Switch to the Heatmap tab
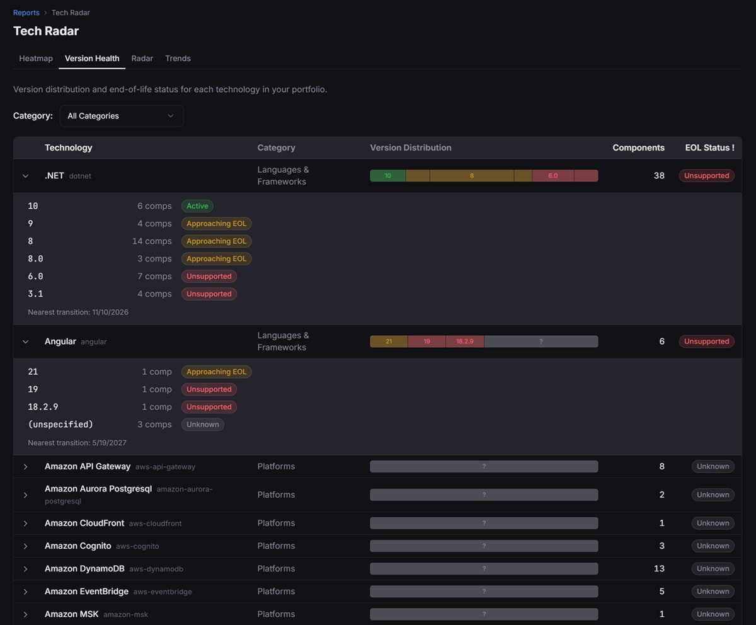 tap(36, 58)
